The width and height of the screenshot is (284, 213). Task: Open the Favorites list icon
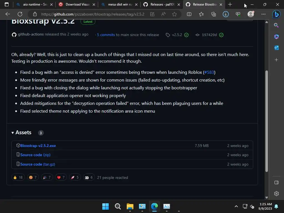click(x=201, y=14)
